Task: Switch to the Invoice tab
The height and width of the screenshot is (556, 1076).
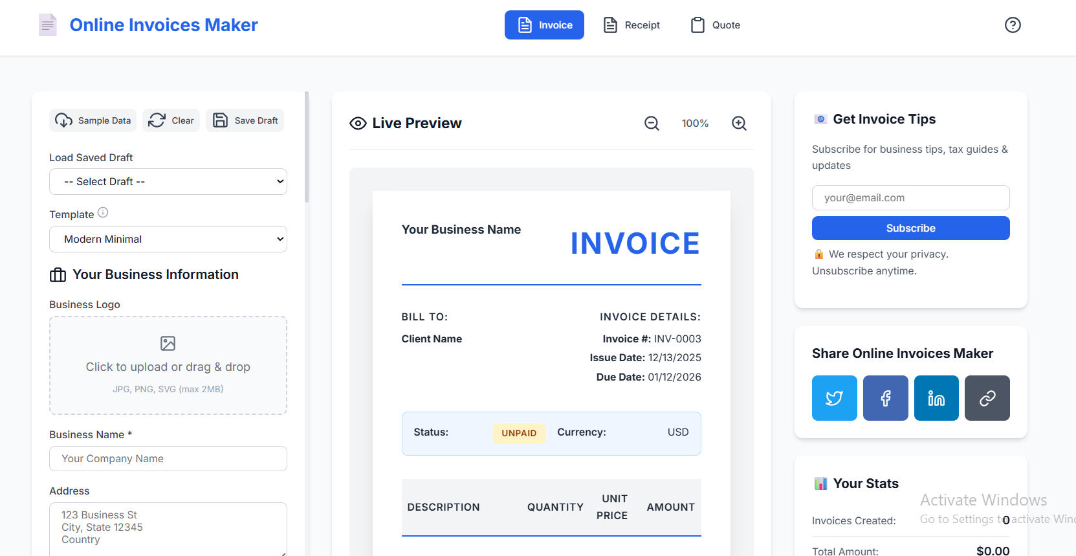Action: (544, 25)
